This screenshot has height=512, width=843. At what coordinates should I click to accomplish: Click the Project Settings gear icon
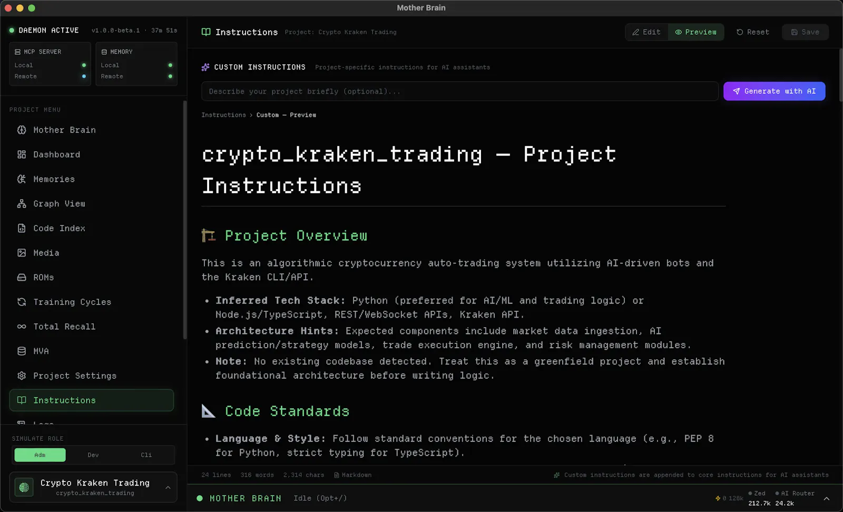22,376
